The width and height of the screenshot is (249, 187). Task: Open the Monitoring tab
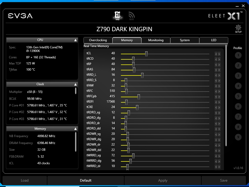156,40
